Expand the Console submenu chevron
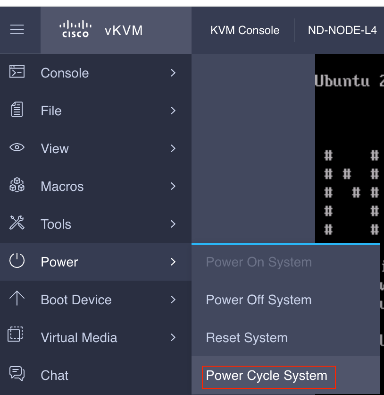The image size is (384, 395). pyautogui.click(x=173, y=73)
